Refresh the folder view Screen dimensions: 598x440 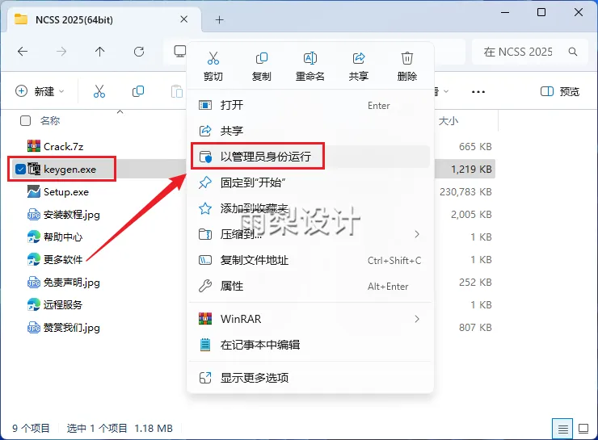[x=139, y=52]
